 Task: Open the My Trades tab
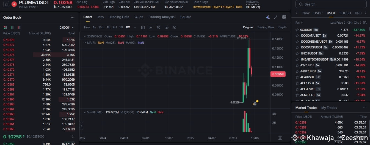pos(329,108)
